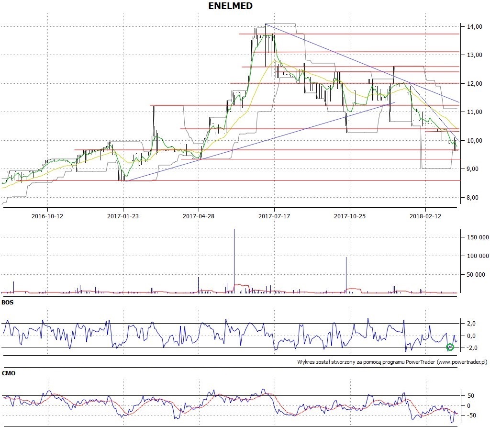
Task: Select the 2017-10-25 date label
Action: click(x=350, y=216)
